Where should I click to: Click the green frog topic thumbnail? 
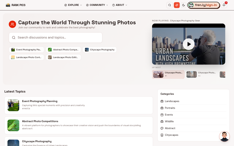[x=13, y=125]
